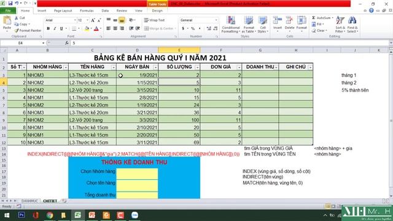Toggle Underline formatting
Image resolution: width=393 pixels, height=221 pixels.
click(x=61, y=29)
